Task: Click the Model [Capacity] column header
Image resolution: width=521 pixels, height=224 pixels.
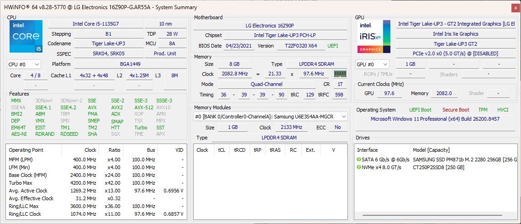Action: click(x=431, y=150)
